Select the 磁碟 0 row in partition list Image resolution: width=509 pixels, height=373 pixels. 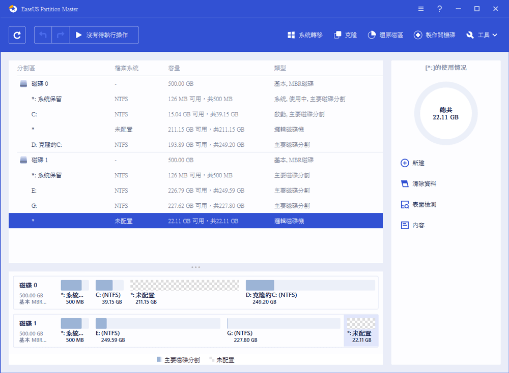click(196, 84)
